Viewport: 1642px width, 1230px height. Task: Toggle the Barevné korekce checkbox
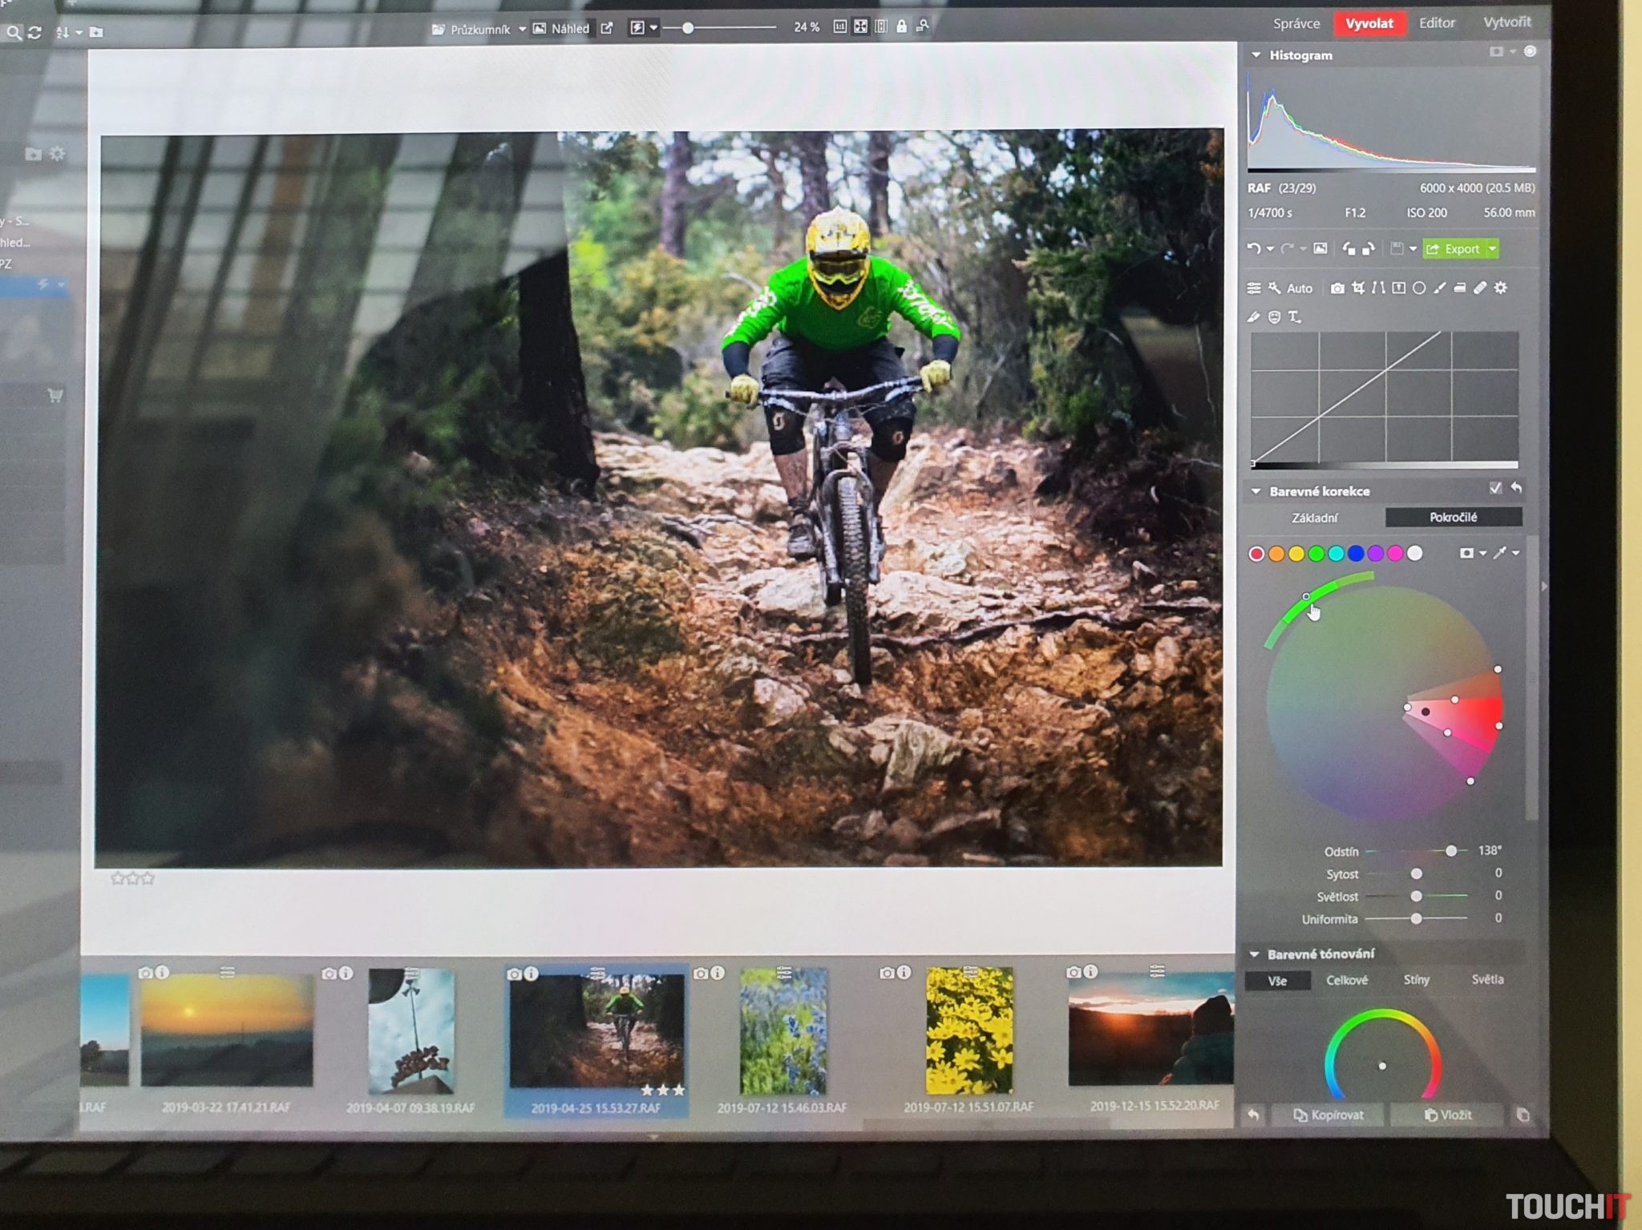coord(1495,488)
